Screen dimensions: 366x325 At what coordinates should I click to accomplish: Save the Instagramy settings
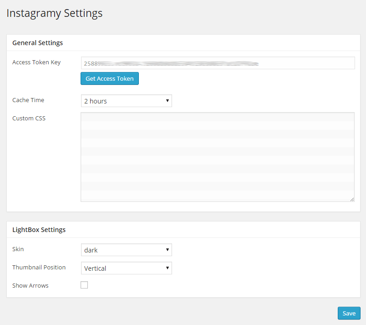pos(349,313)
